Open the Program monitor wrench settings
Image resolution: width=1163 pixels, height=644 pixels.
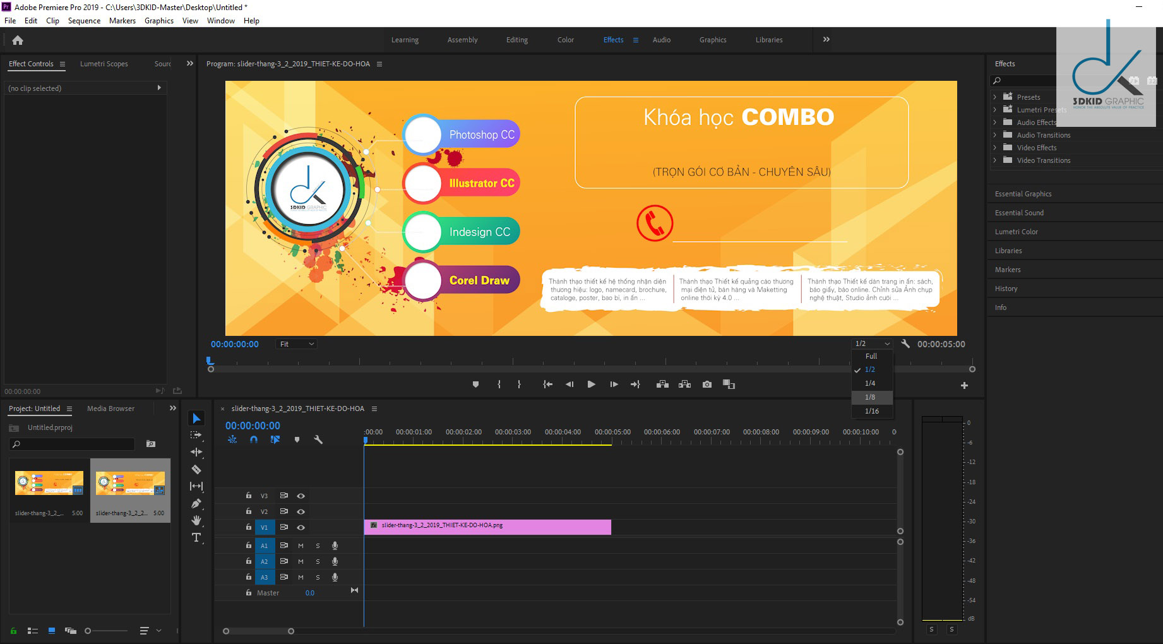pos(905,344)
